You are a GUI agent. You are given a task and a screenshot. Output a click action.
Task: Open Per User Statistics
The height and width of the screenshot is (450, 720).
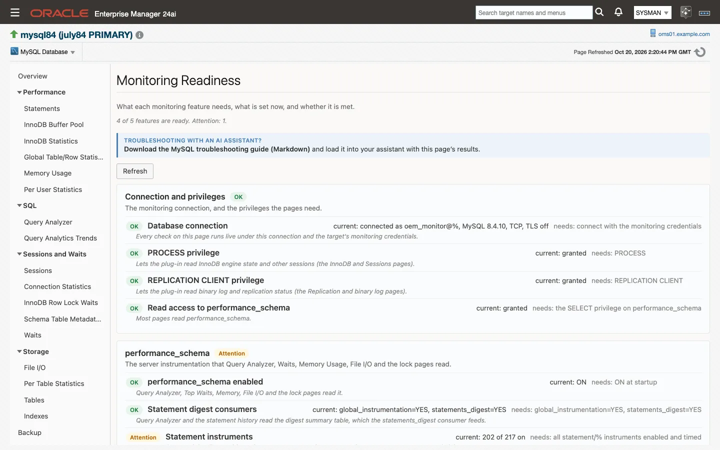53,189
